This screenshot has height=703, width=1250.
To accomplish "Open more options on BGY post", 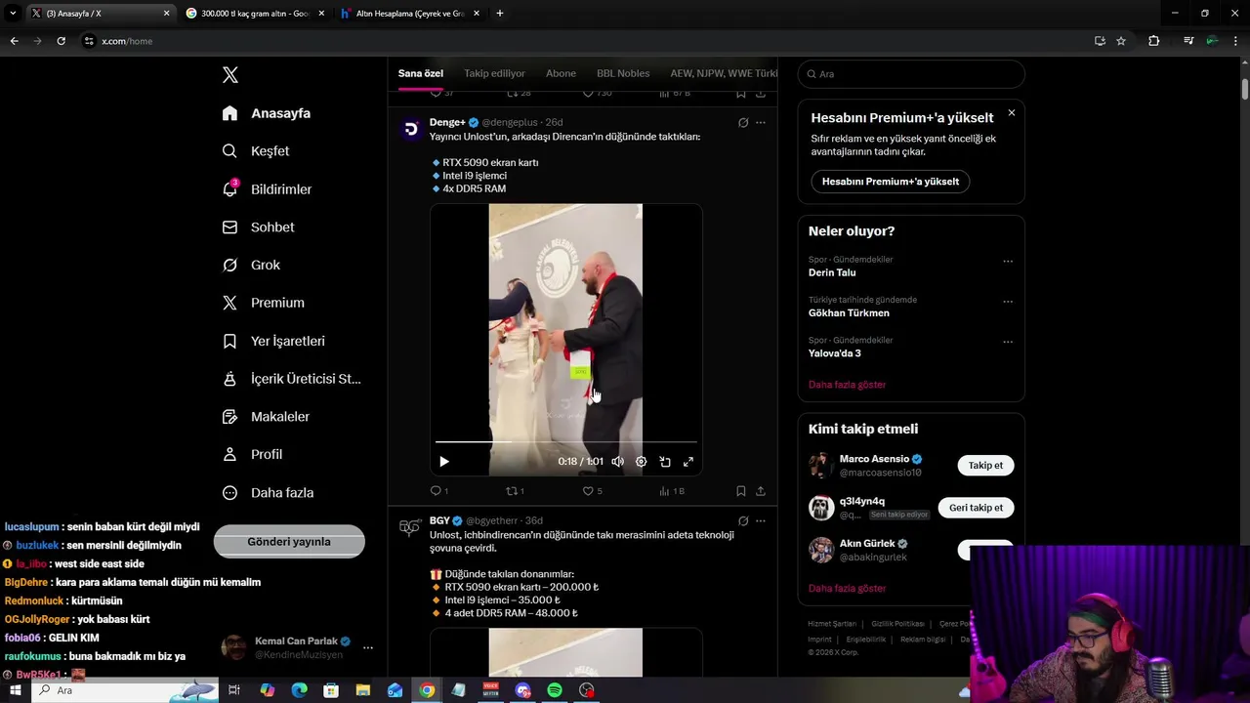I will 761,521.
